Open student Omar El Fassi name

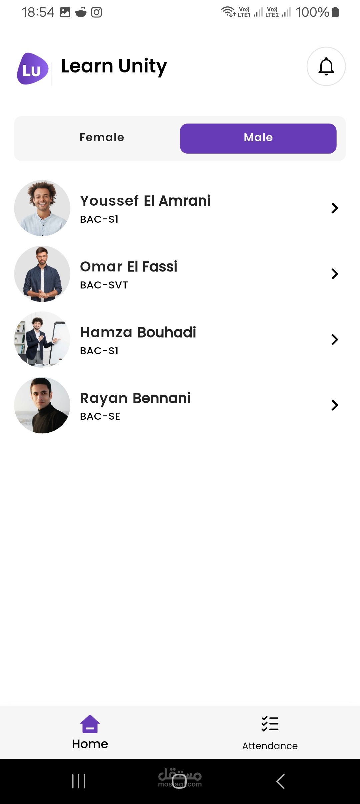point(129,266)
